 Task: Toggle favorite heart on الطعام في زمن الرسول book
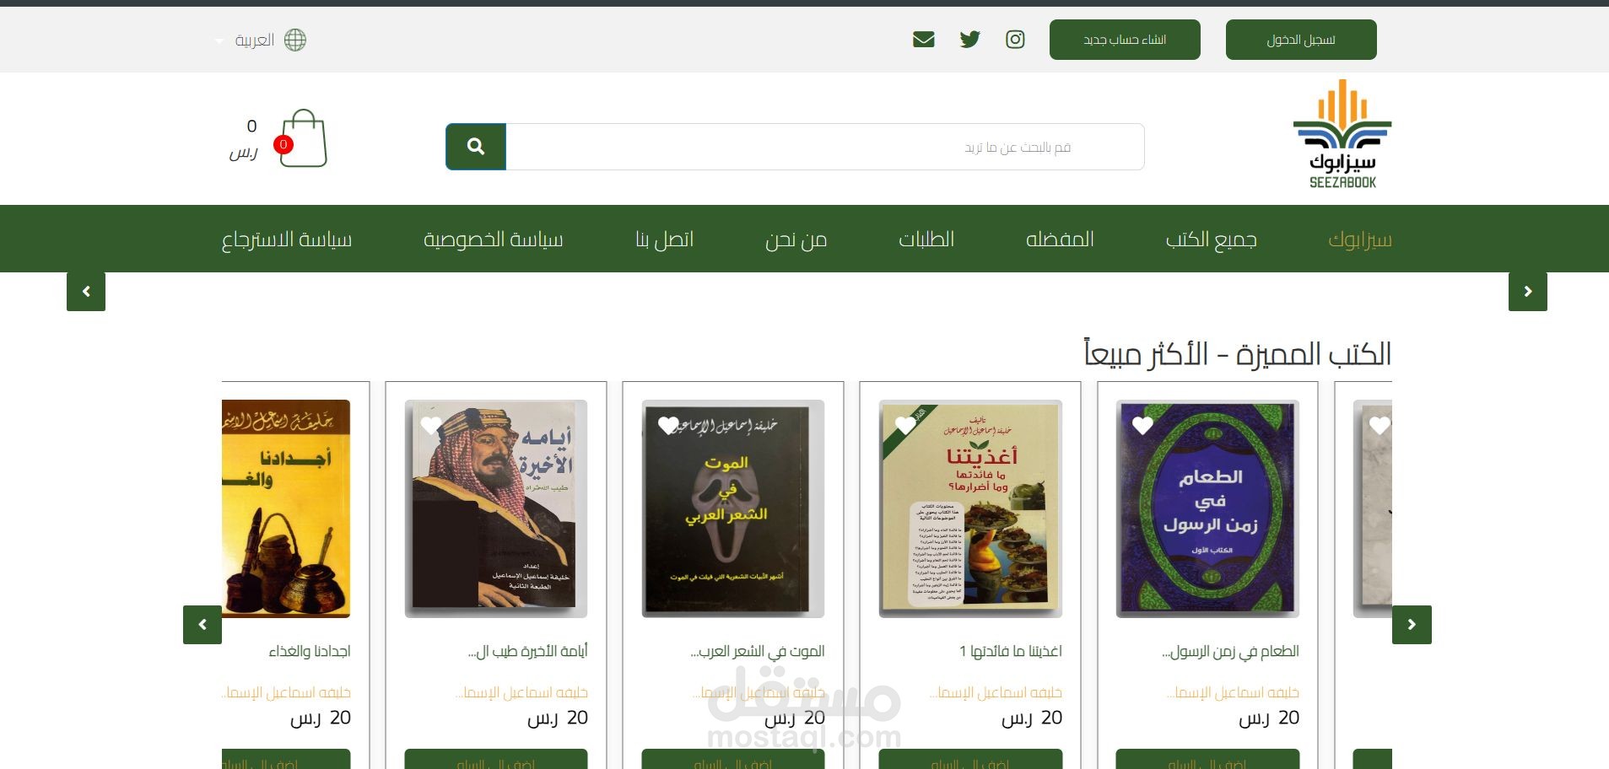1142,426
